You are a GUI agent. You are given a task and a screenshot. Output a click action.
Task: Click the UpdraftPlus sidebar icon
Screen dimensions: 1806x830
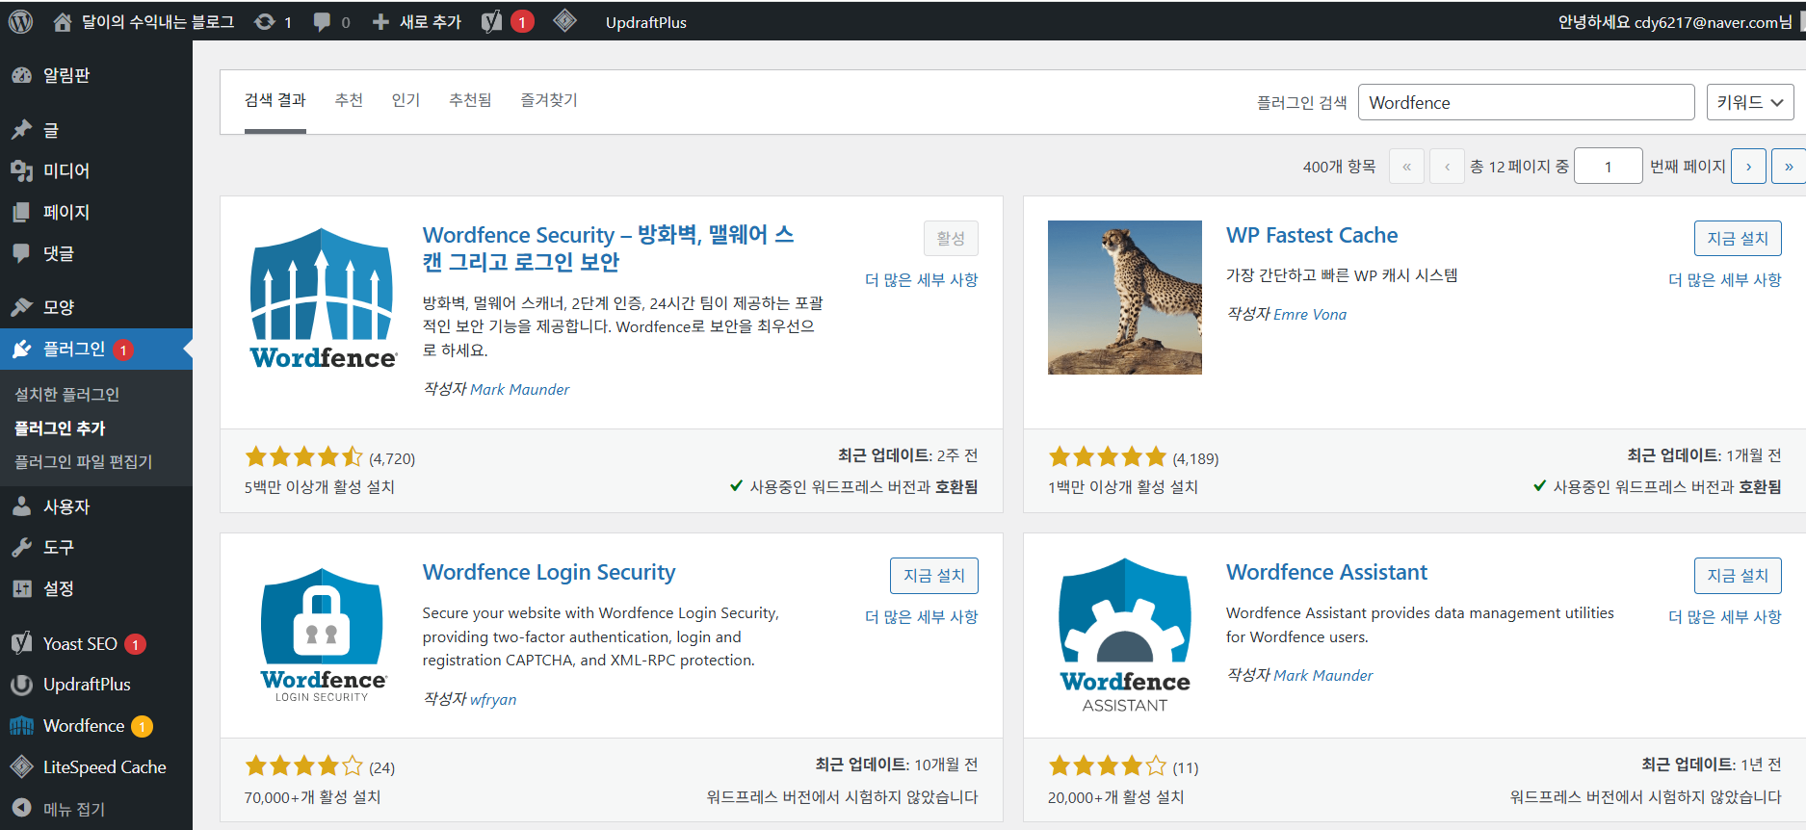point(21,685)
